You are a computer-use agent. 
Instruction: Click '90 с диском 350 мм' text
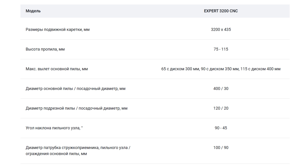pos(220,69)
